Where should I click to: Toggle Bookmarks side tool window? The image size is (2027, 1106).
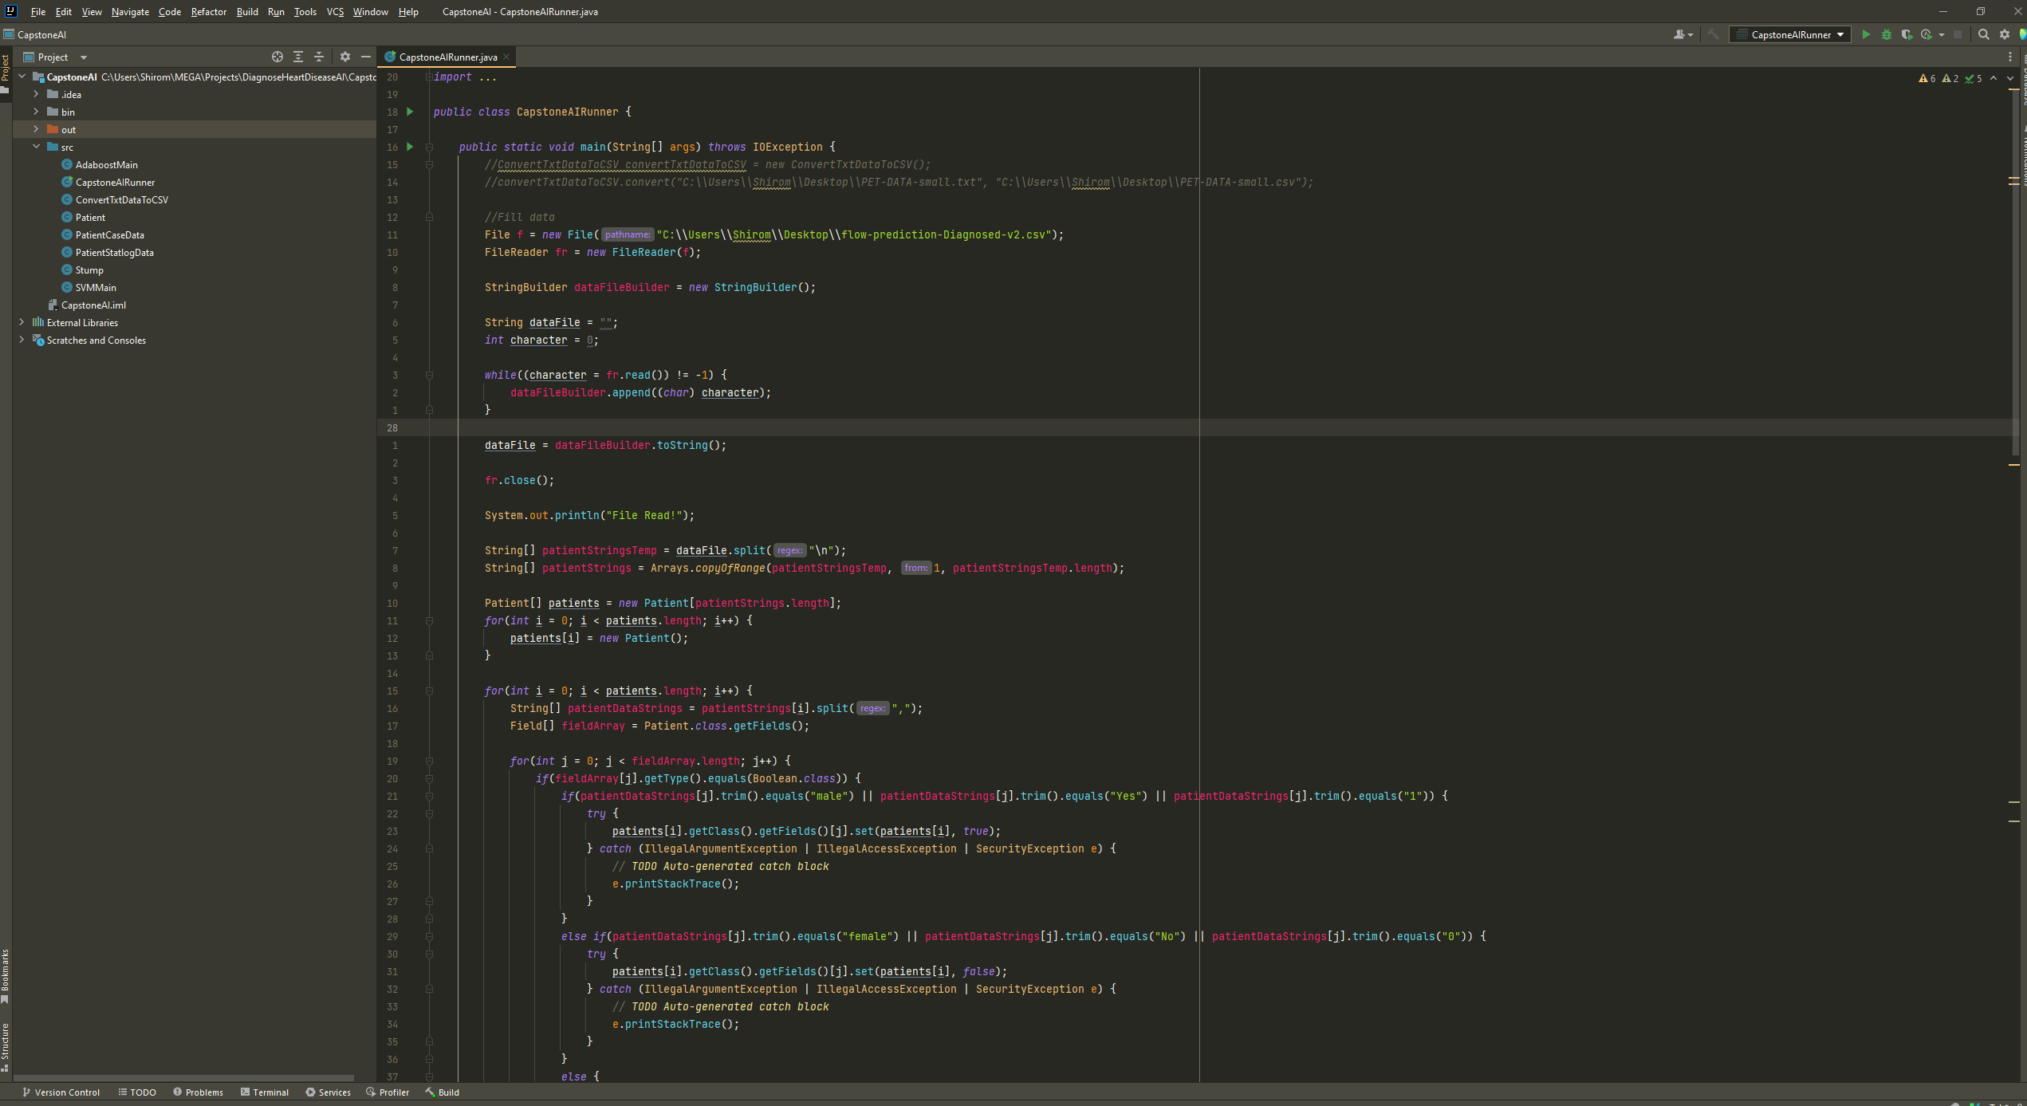[x=6, y=976]
